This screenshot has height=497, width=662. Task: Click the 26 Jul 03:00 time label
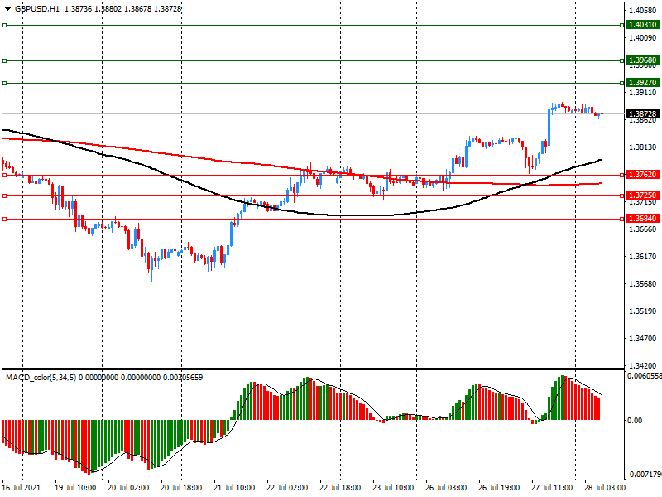(446, 487)
